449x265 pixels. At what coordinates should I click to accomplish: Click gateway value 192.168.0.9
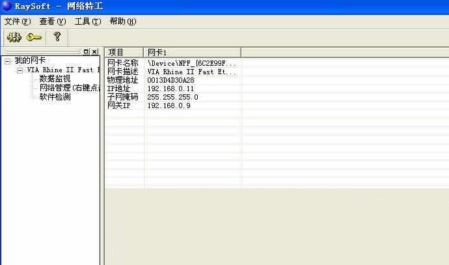(169, 105)
